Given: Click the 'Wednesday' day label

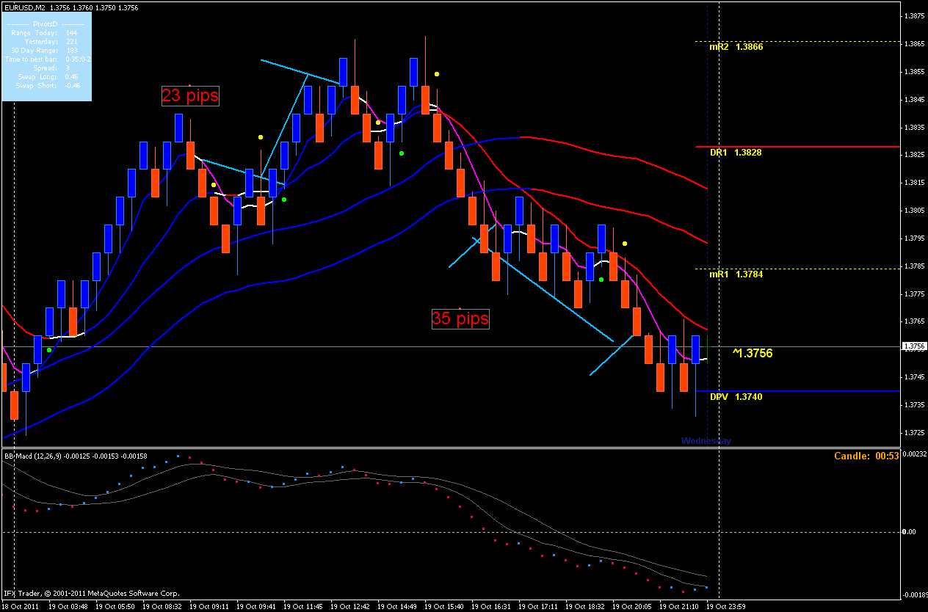Looking at the screenshot, I should (706, 441).
